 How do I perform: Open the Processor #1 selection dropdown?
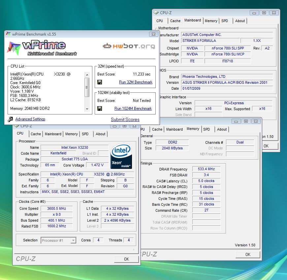73,240
